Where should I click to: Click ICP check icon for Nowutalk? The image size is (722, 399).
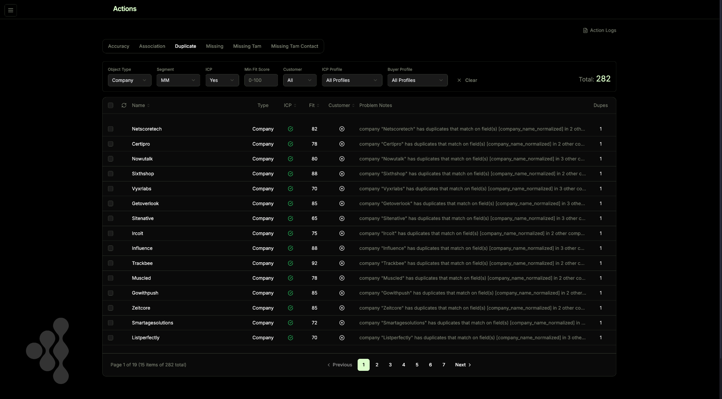(x=290, y=159)
